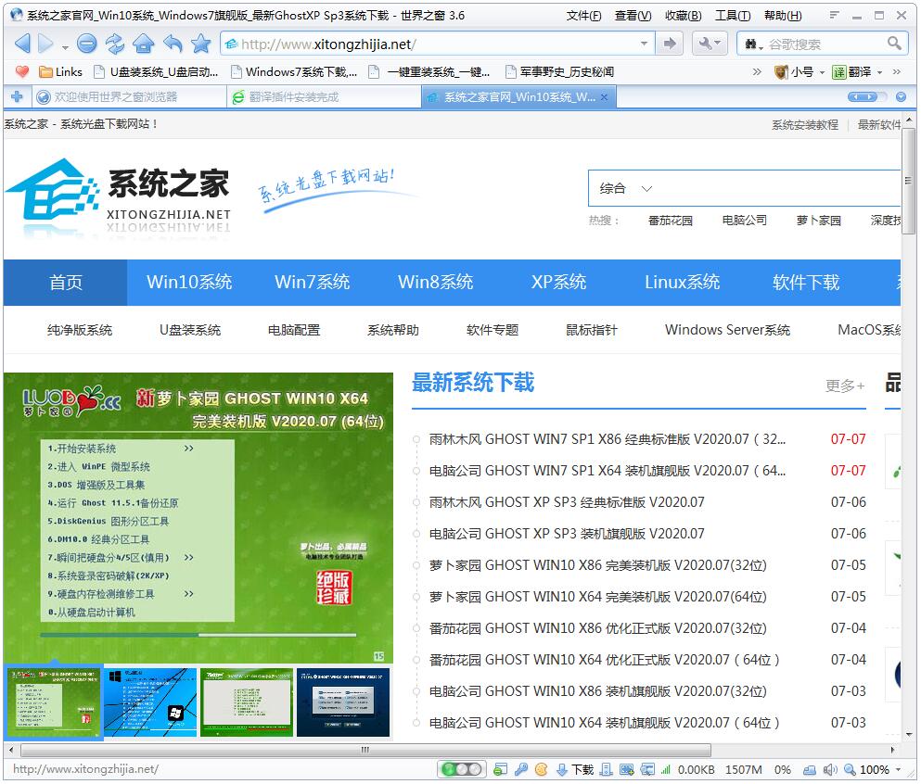This screenshot has height=784, width=921.
Task: Open a new tab with plus icon
Action: click(x=17, y=97)
